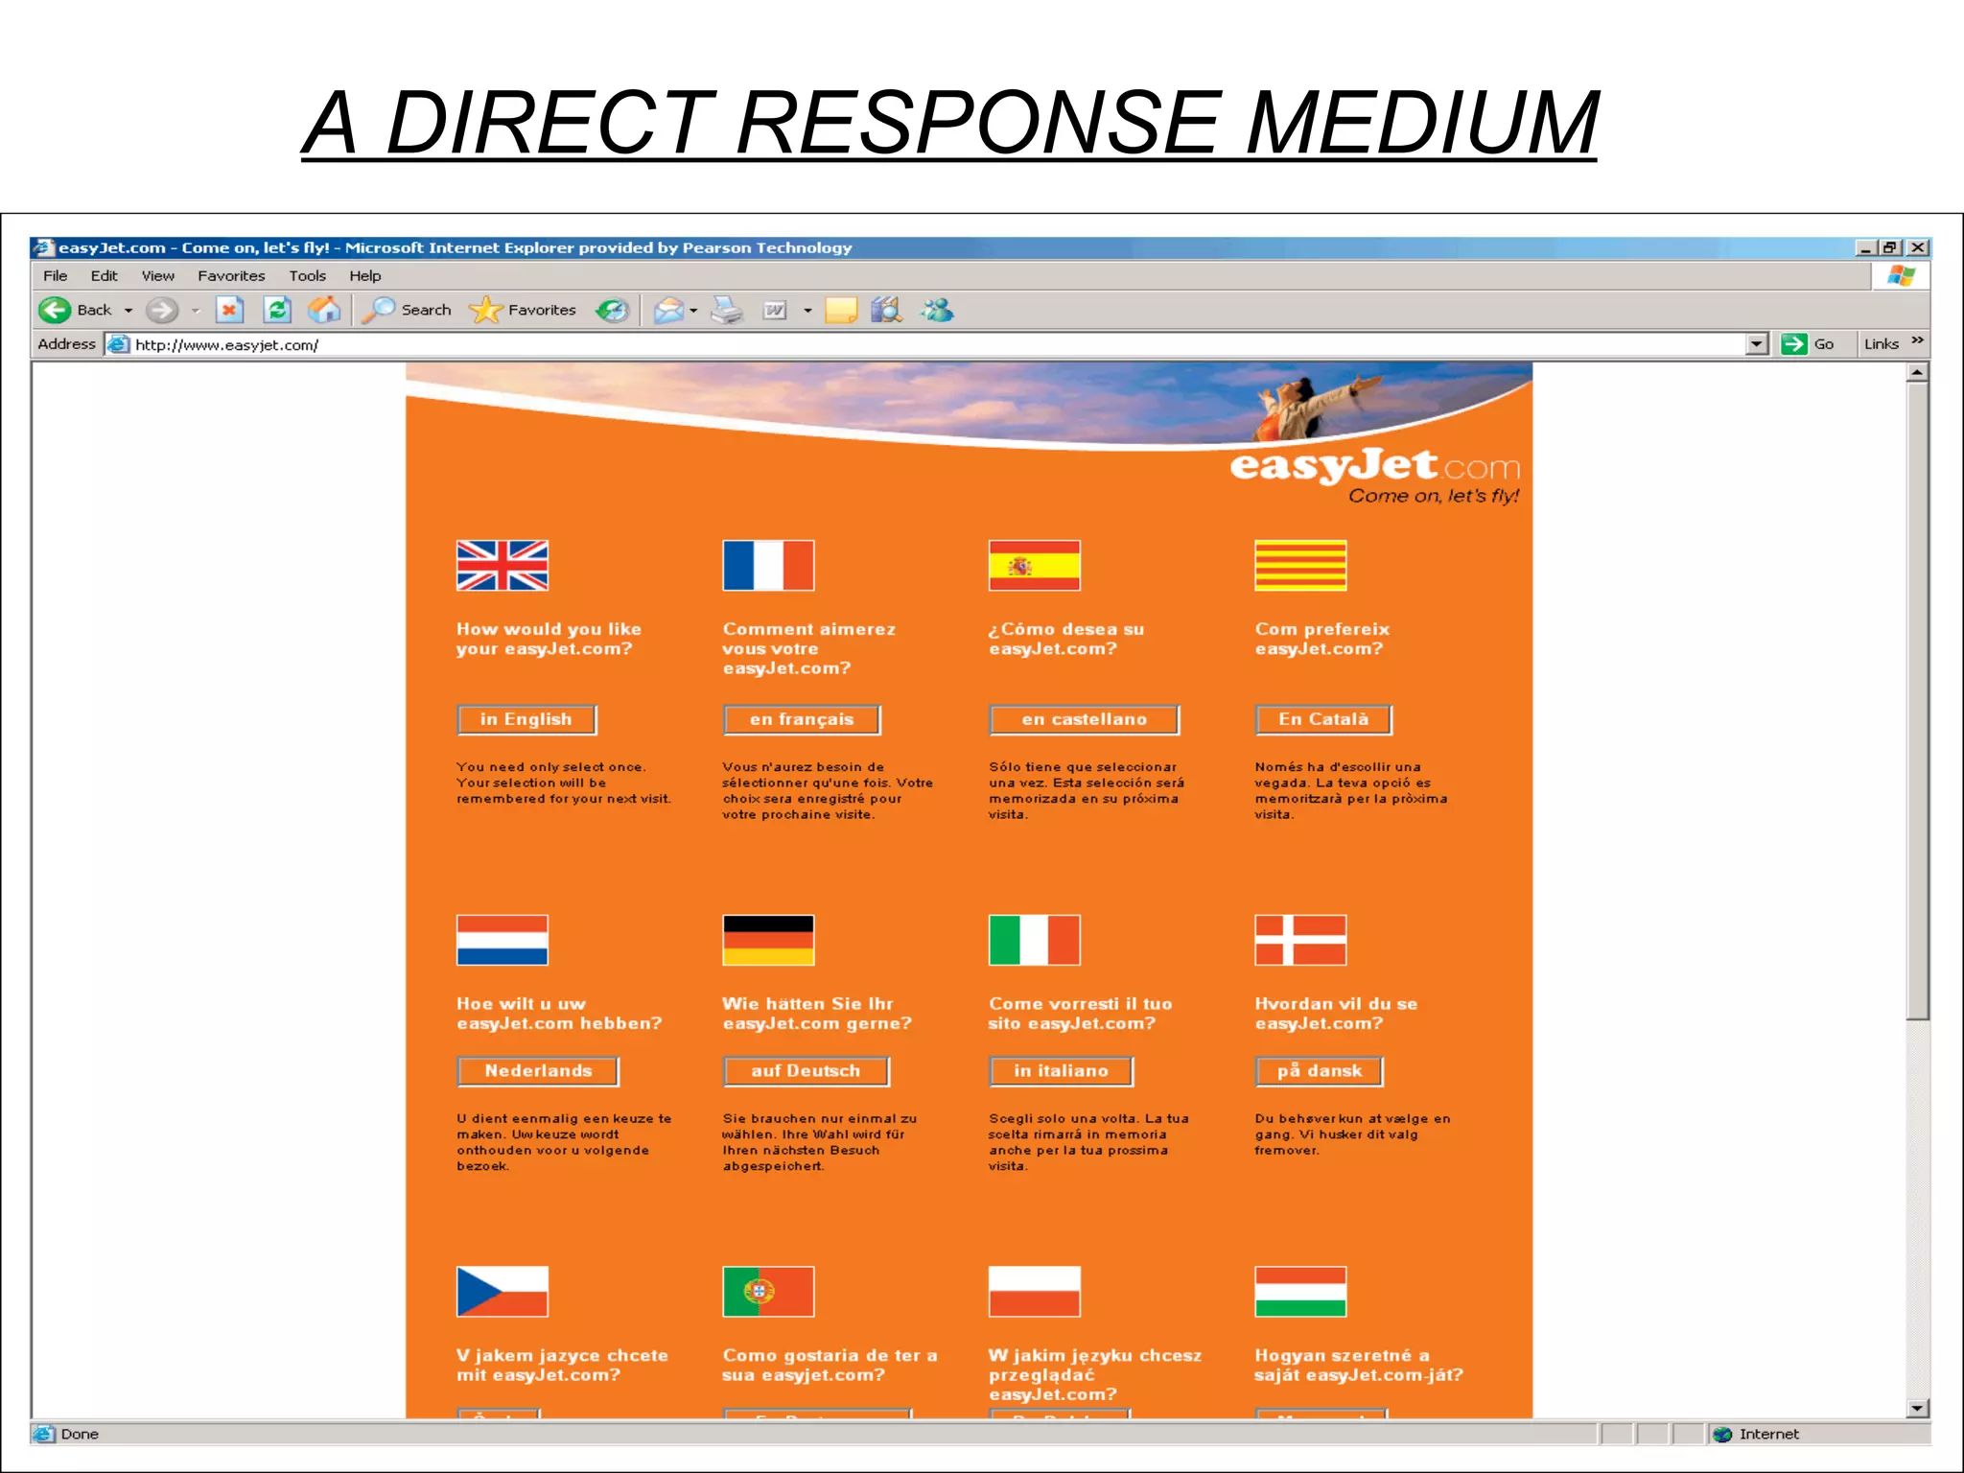
Task: Click the Italian flag
Action: coord(1035,940)
